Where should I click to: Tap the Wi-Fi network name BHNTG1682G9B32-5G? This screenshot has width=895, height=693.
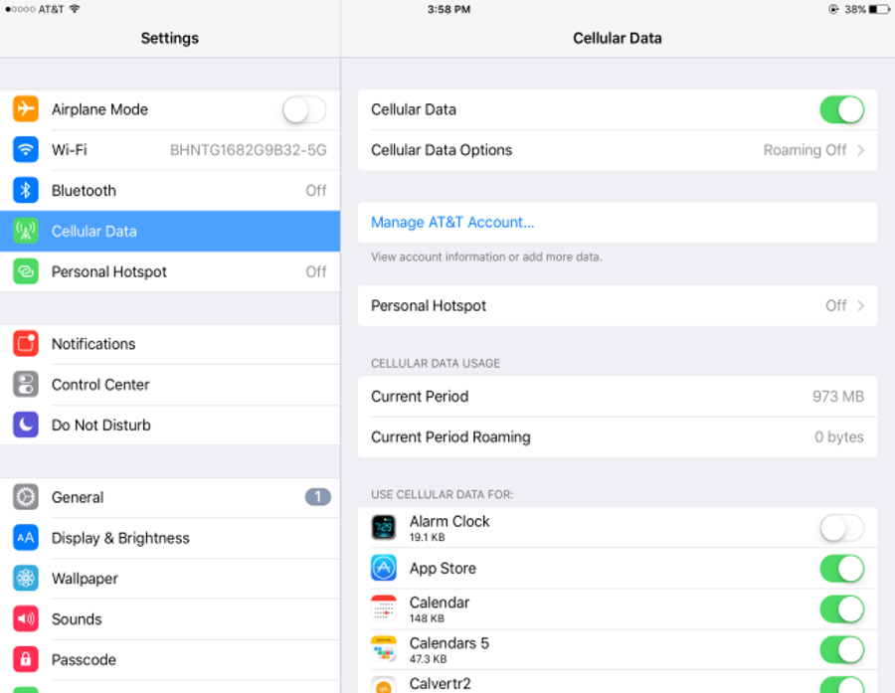249,149
